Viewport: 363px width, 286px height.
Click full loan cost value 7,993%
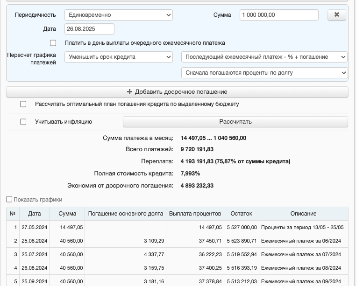(x=190, y=174)
